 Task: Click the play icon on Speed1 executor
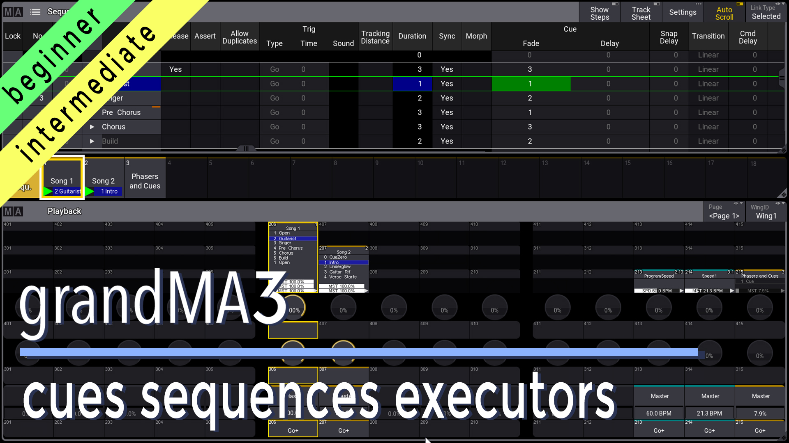(732, 290)
